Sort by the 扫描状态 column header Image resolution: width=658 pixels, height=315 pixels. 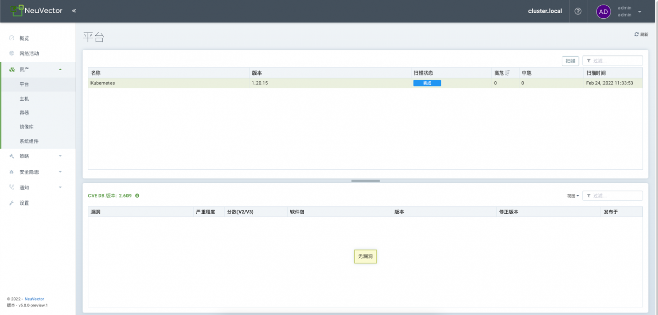(x=451, y=73)
